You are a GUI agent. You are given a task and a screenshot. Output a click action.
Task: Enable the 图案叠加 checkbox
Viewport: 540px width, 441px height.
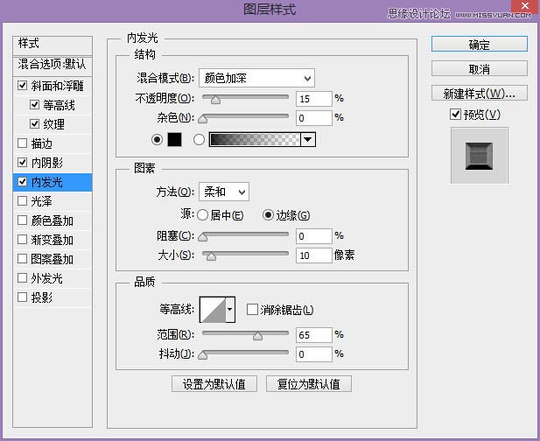click(23, 258)
